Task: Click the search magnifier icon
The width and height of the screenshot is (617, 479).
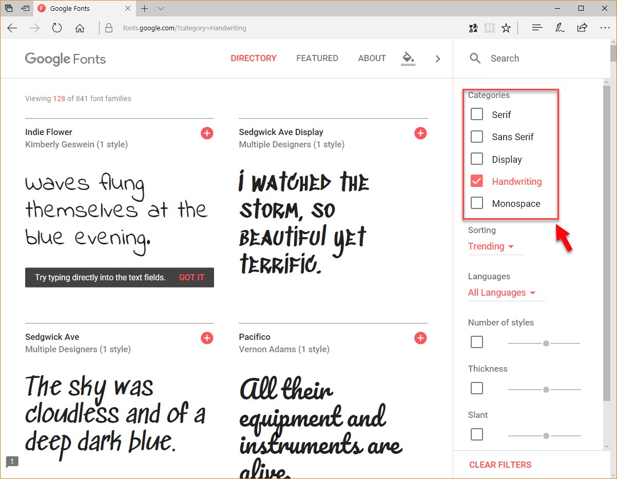Action: point(475,59)
